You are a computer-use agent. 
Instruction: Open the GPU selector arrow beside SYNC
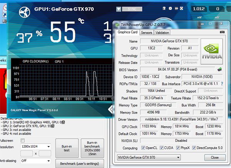pyautogui.click(x=119, y=9)
